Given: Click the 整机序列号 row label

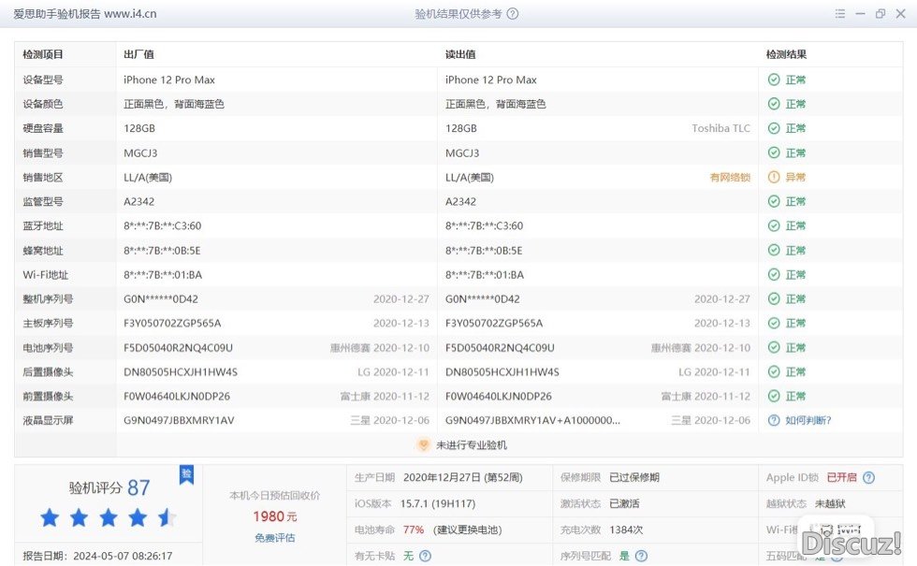Looking at the screenshot, I should click(48, 298).
